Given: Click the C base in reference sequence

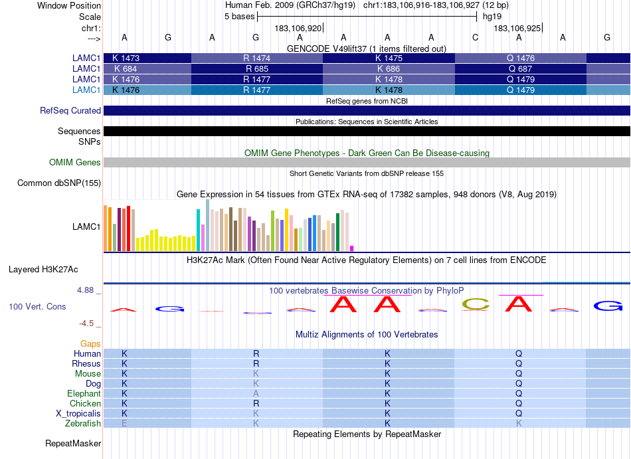Looking at the screenshot, I should tap(476, 37).
